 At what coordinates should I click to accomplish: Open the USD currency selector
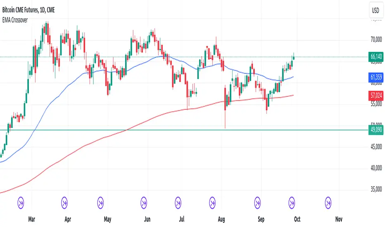[375, 10]
